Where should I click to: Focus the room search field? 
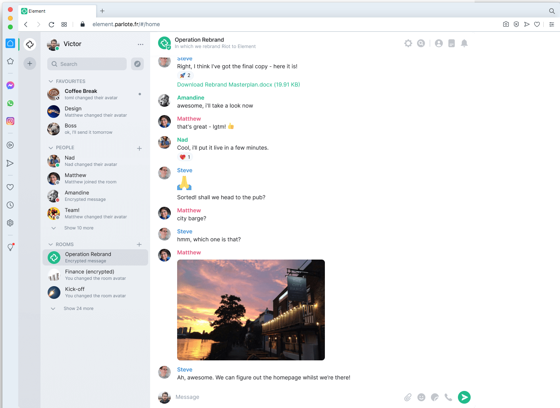[x=87, y=64]
